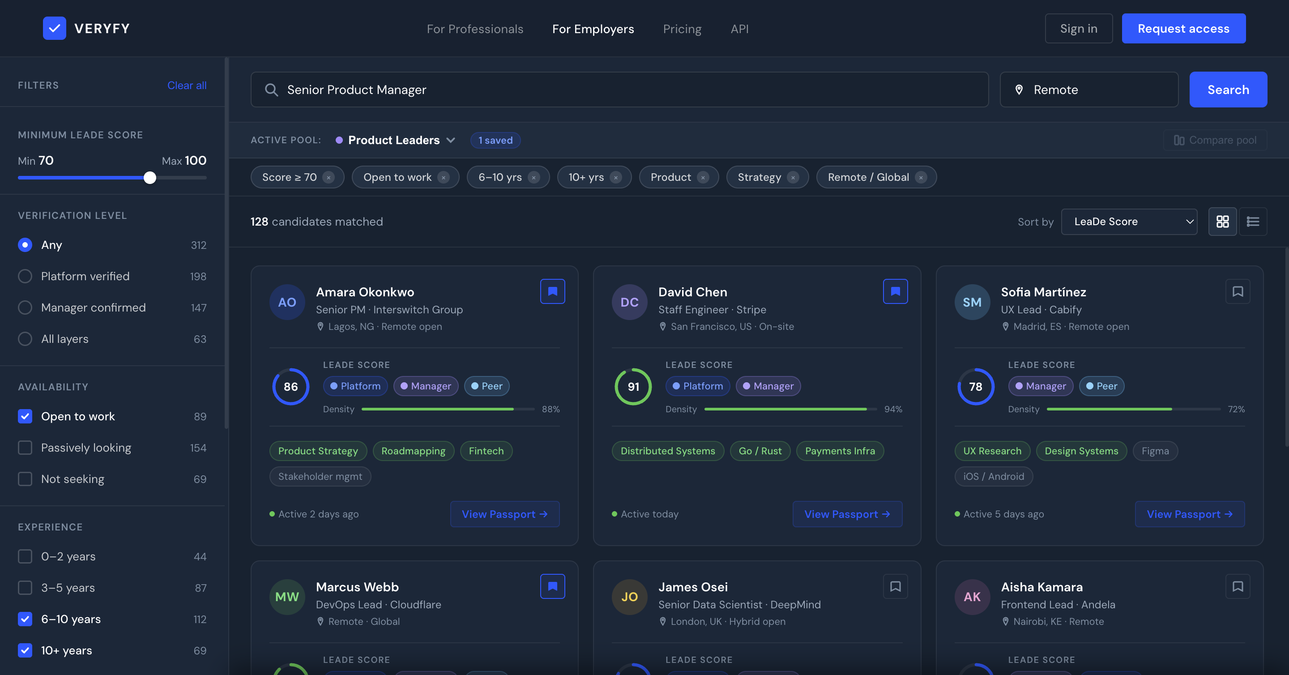Check 3–5 years experience

(25, 587)
